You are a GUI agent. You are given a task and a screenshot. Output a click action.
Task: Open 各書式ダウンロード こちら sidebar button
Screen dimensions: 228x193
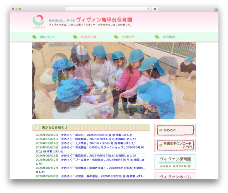click(175, 146)
